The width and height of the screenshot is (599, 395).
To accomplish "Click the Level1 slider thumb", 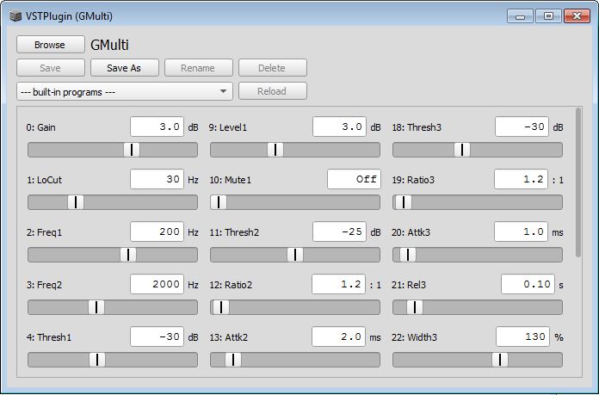I will click(x=275, y=150).
